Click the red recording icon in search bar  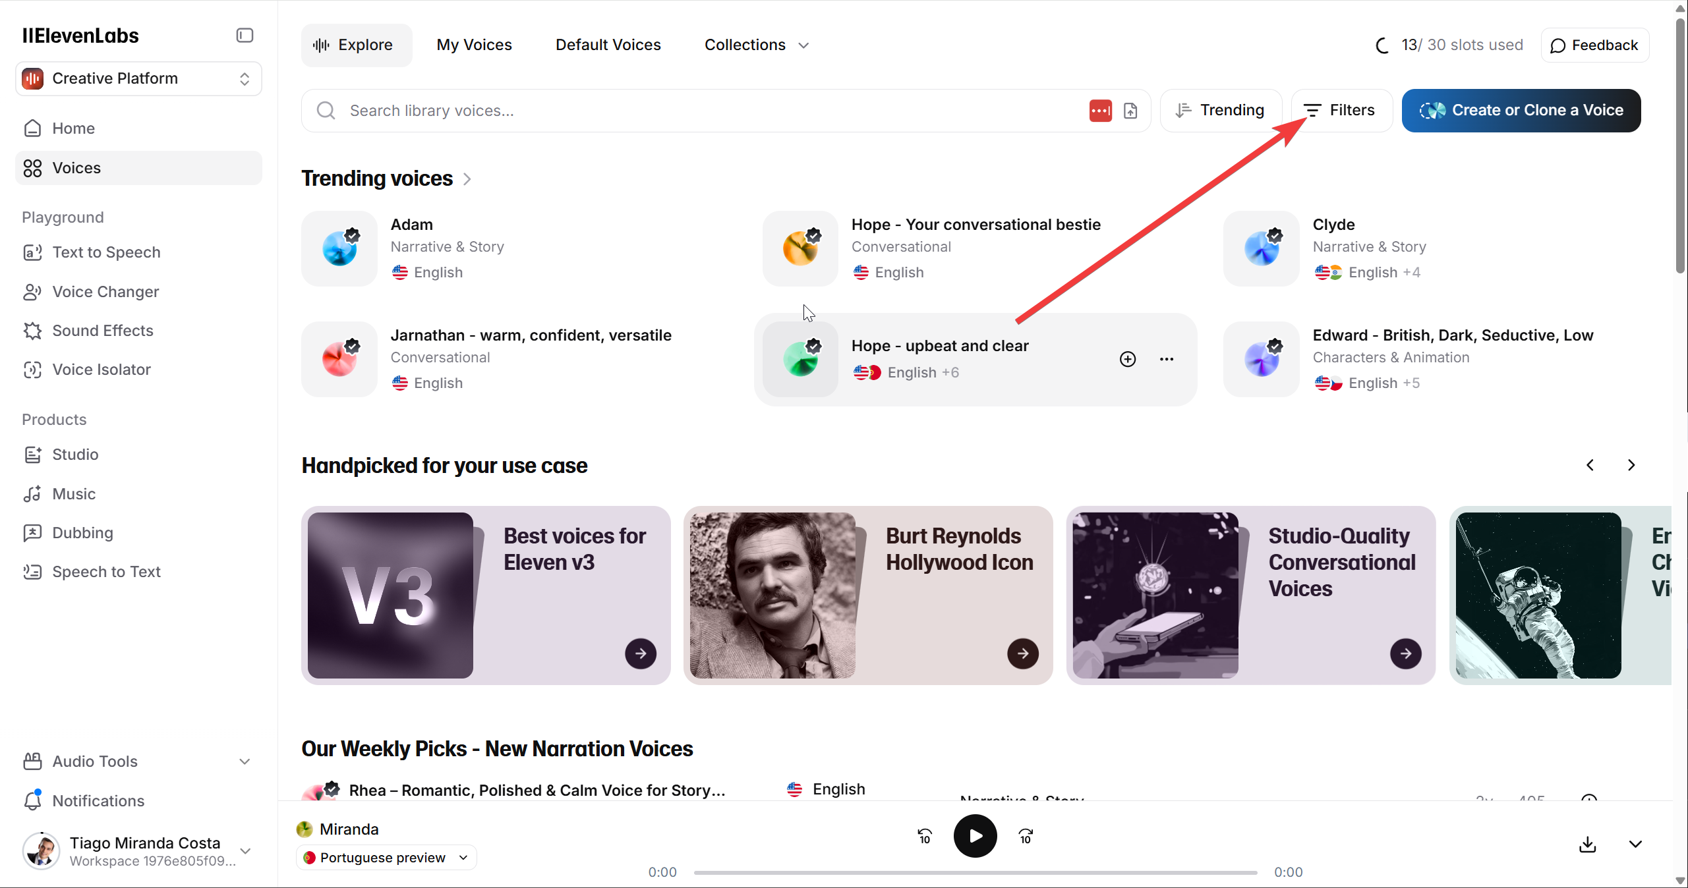pos(1100,111)
